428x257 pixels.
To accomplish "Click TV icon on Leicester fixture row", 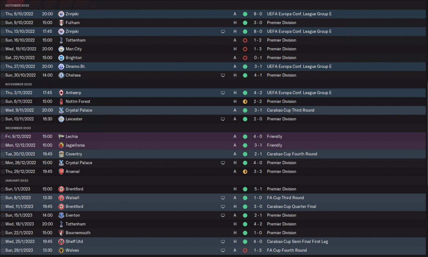I will (x=223, y=119).
